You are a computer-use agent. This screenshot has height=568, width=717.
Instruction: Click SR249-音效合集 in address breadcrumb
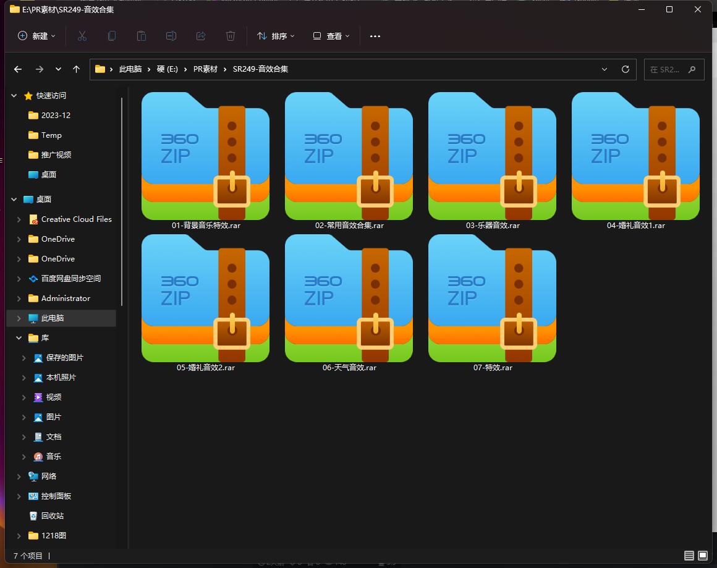(260, 69)
